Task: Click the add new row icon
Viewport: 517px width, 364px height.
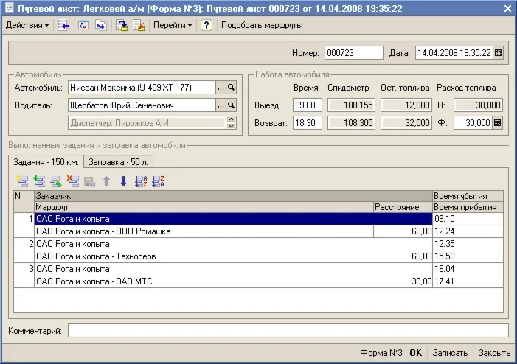Action: click(21, 181)
